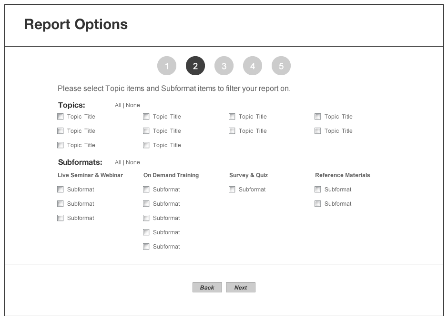Check first-row Topic Title in second column
The image size is (448, 320).
tap(146, 117)
